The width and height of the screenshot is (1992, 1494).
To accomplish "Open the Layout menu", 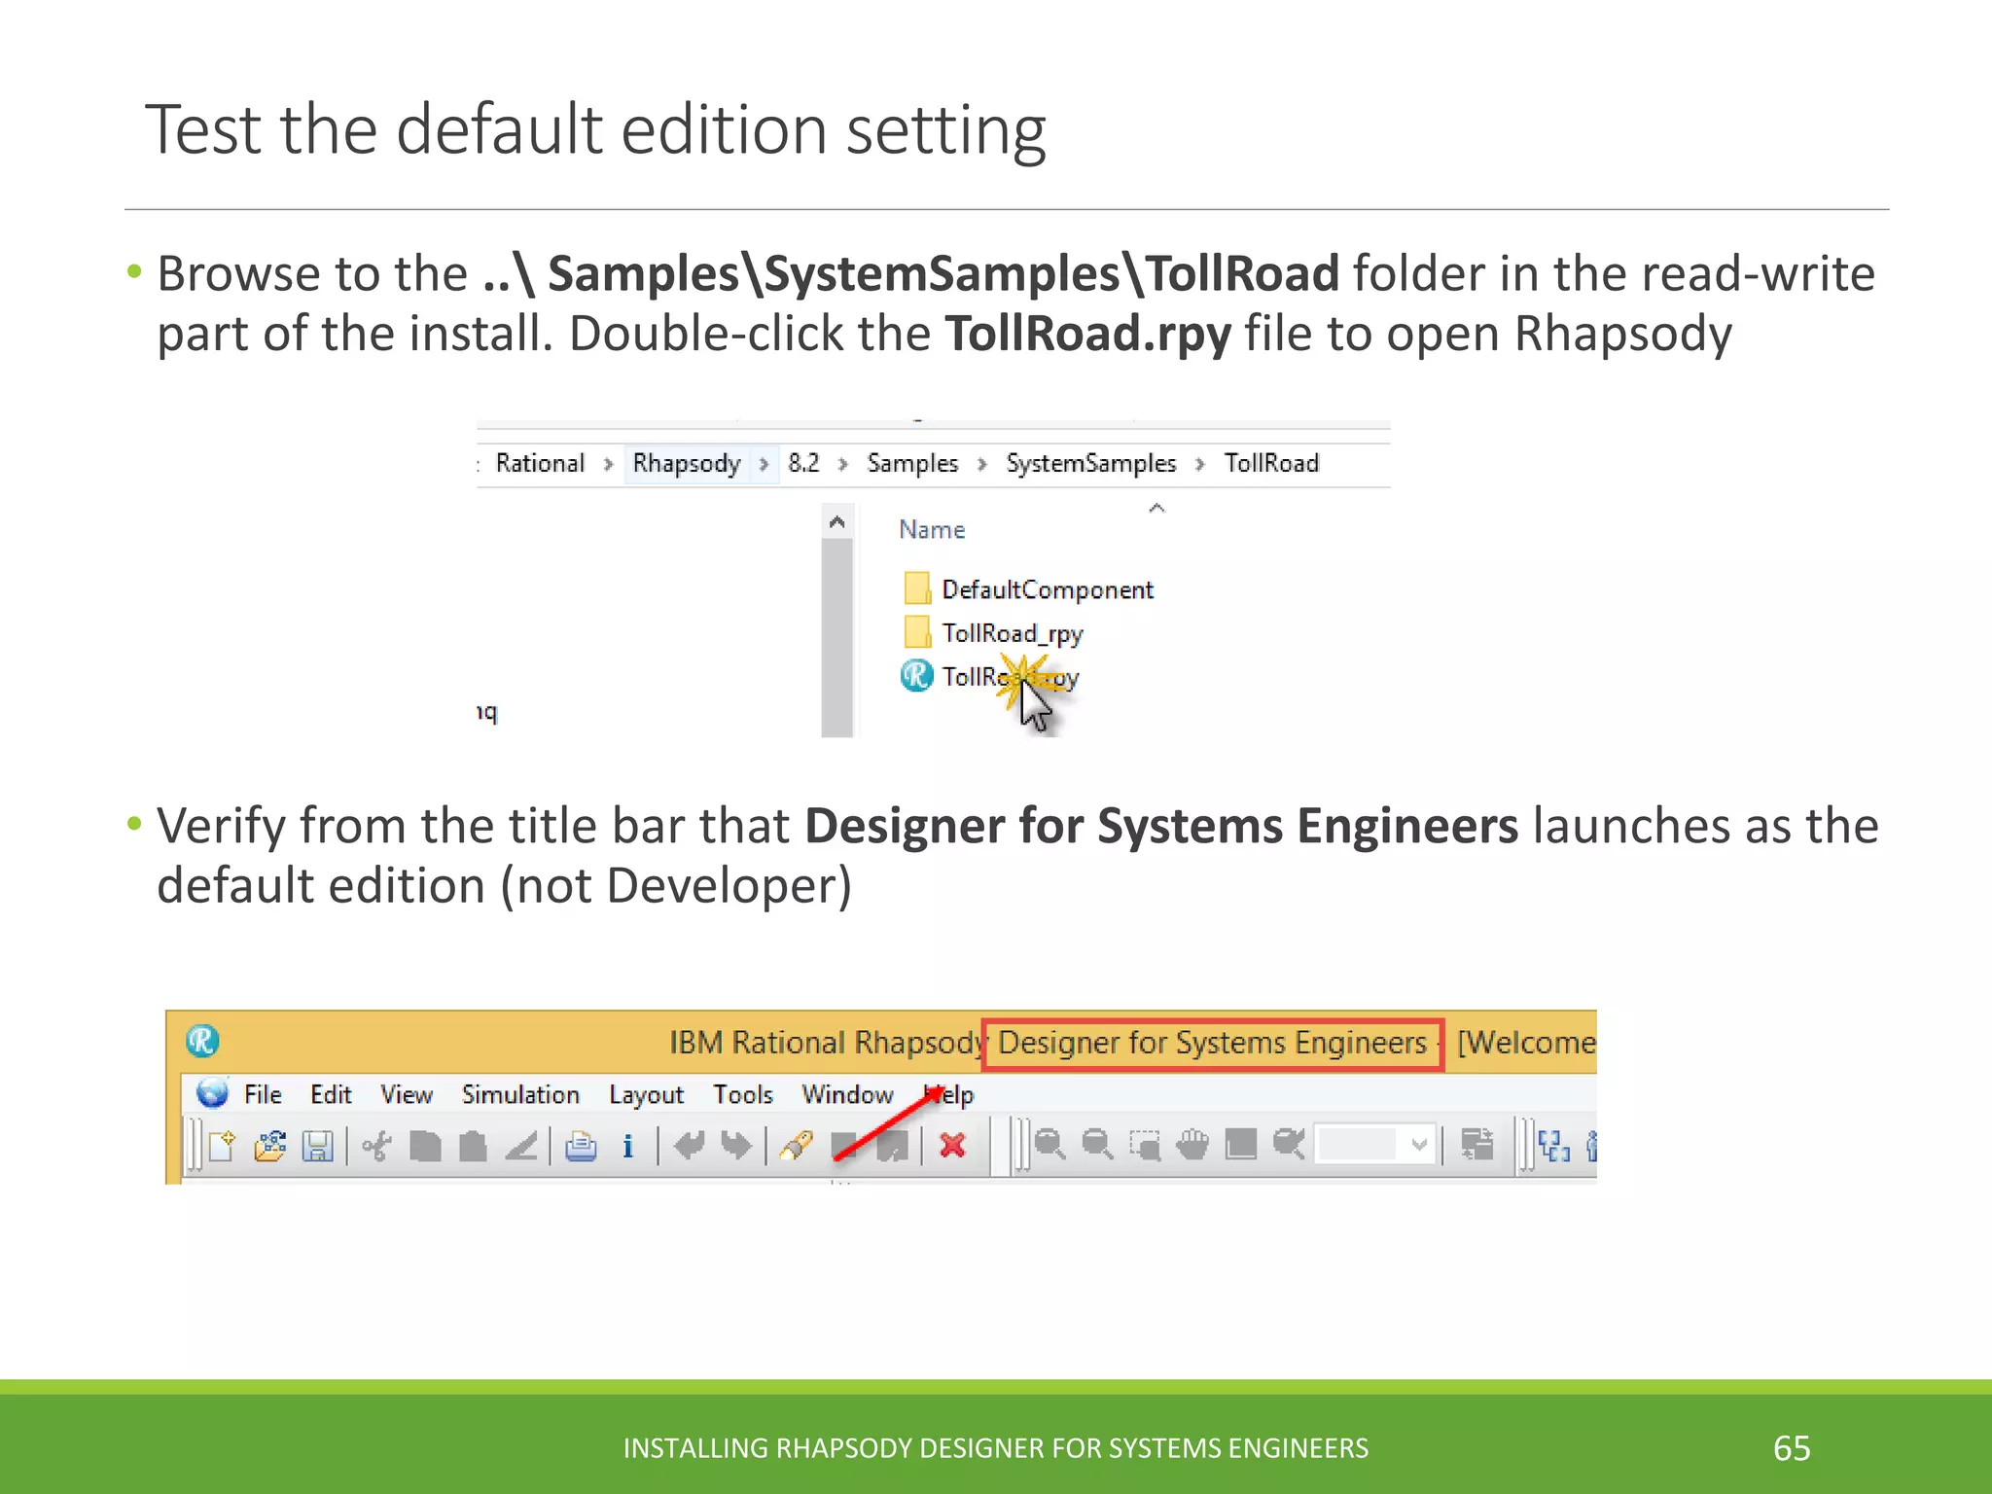I will click(x=646, y=1095).
